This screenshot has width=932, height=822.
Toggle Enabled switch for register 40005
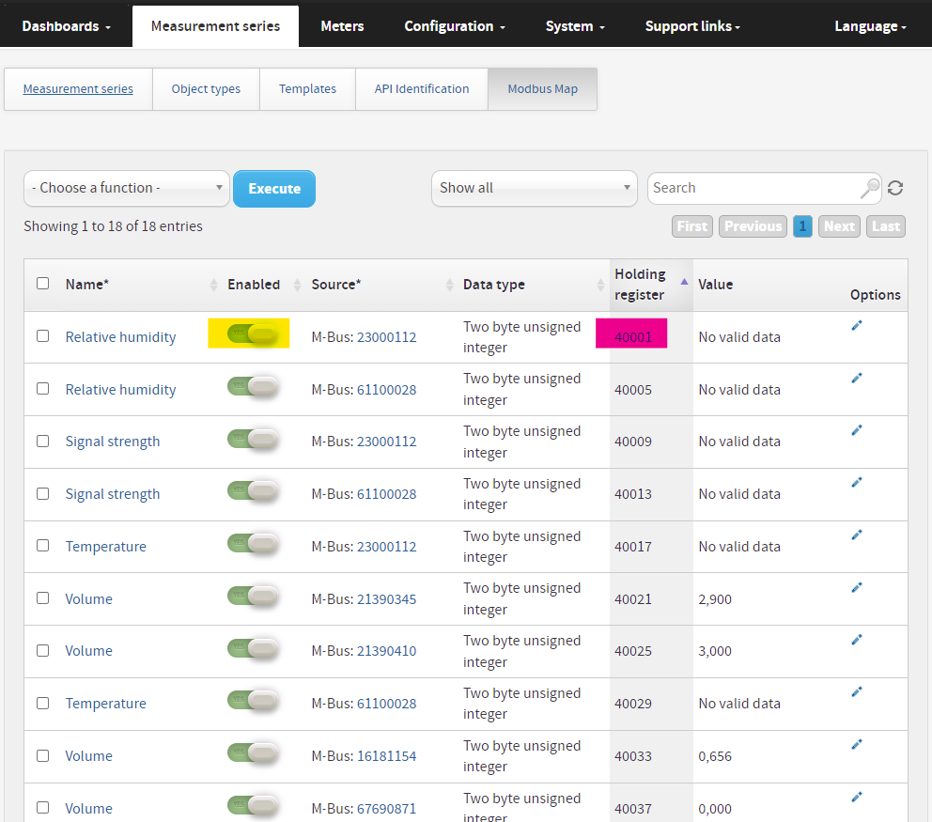(x=254, y=387)
